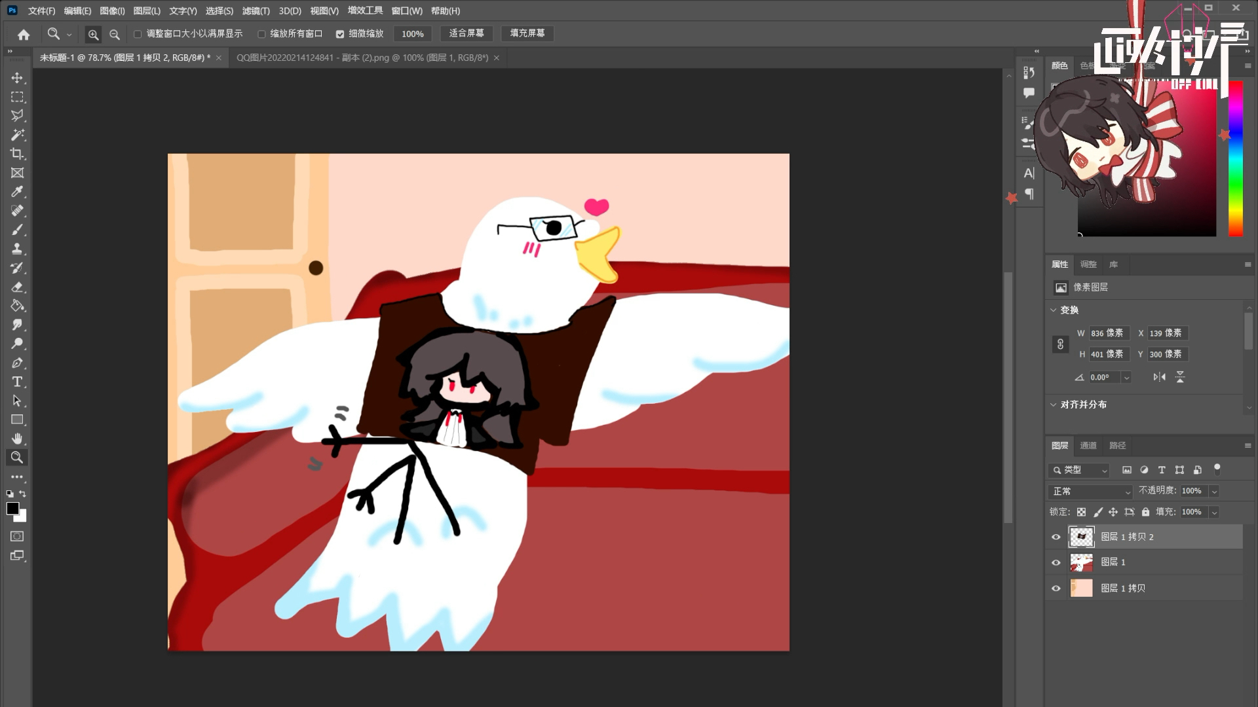Open the 库 panel tab
This screenshot has height=707, width=1258.
pos(1113,264)
